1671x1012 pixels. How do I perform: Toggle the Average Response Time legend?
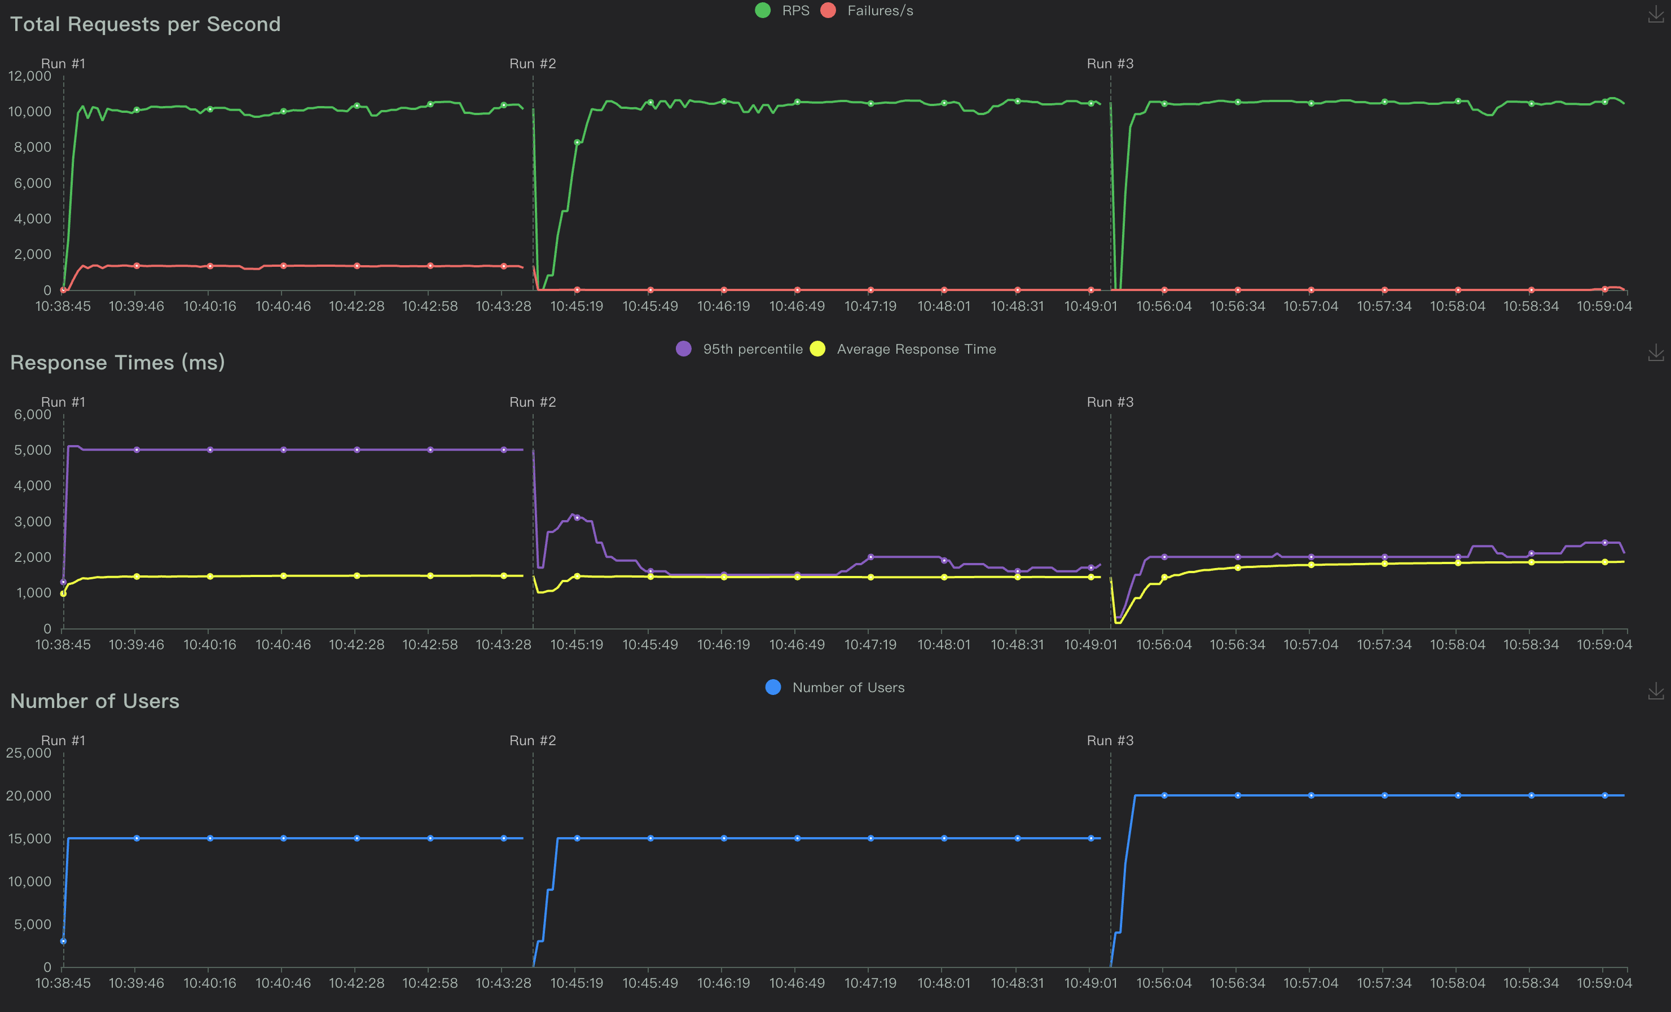coord(916,349)
